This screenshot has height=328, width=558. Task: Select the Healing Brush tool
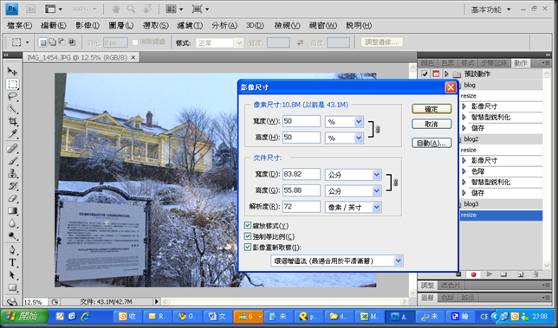pyautogui.click(x=12, y=148)
